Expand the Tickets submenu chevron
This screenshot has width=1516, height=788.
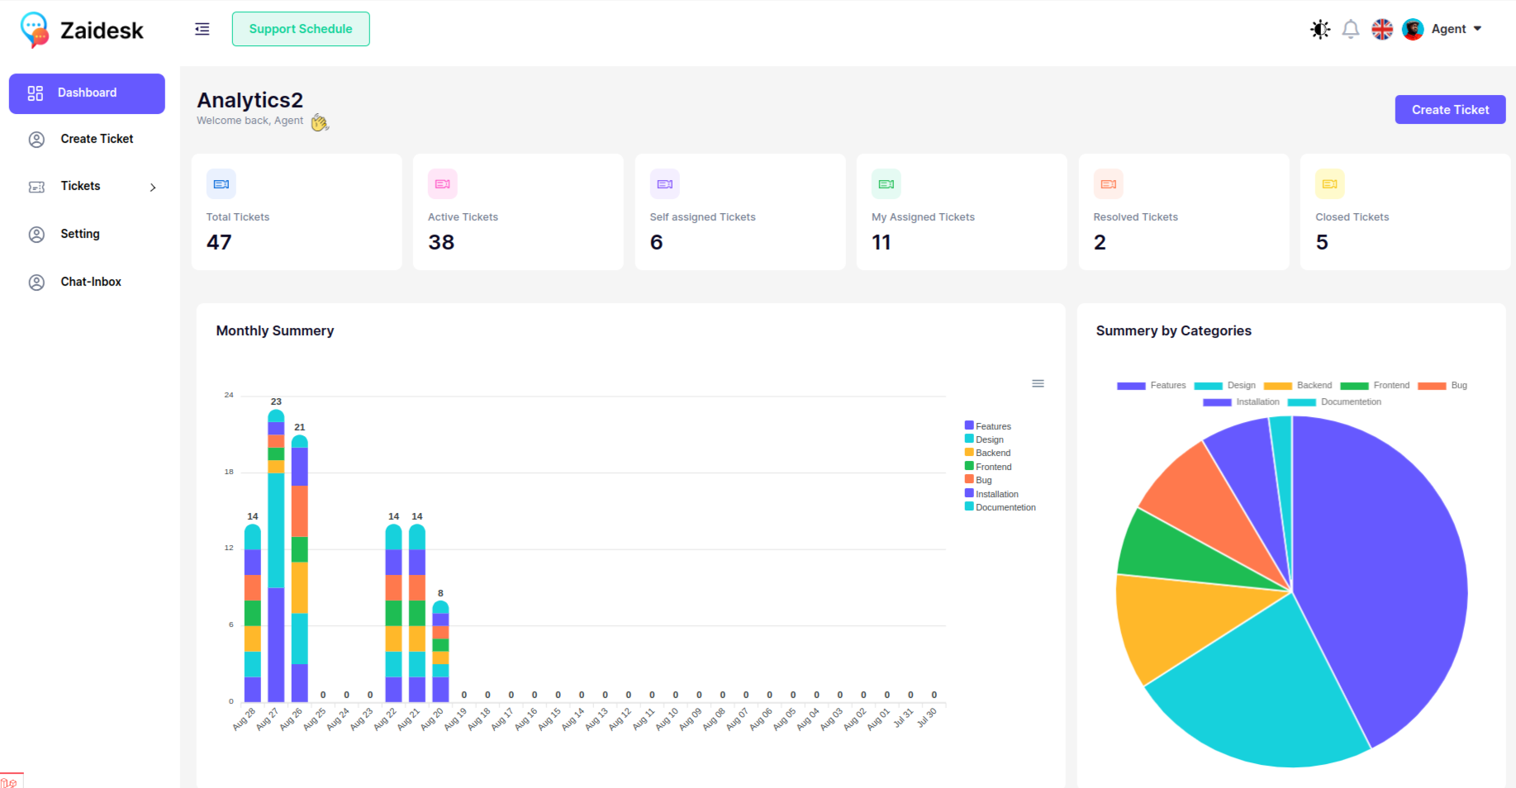[x=153, y=188]
